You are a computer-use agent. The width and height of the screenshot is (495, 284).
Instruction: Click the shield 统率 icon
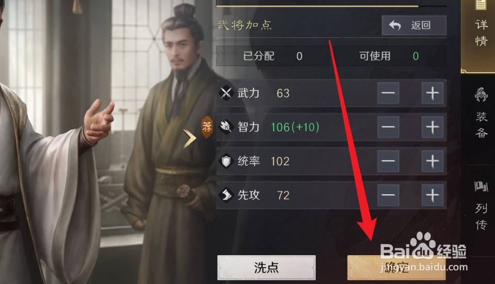point(226,161)
